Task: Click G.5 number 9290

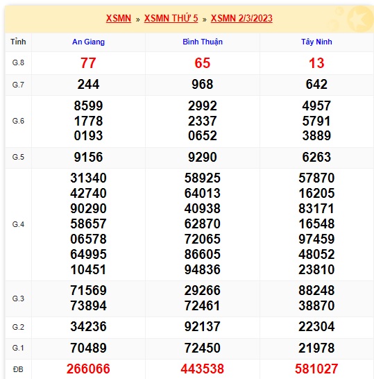Action: coord(203,157)
